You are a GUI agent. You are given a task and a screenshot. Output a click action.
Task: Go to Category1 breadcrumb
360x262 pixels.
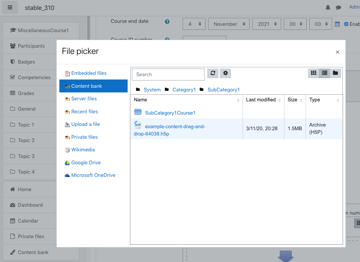point(184,90)
